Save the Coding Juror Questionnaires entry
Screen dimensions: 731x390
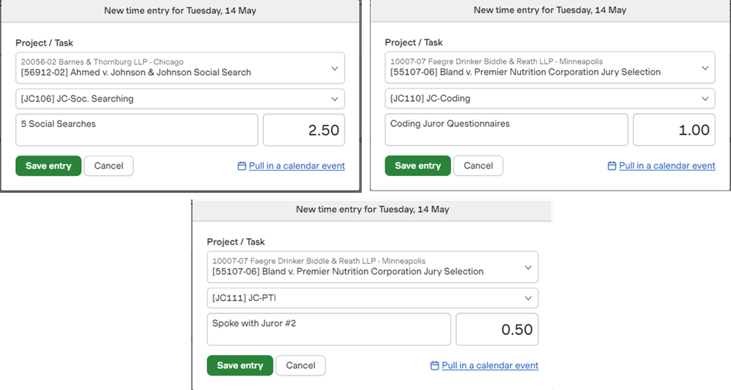click(x=418, y=166)
